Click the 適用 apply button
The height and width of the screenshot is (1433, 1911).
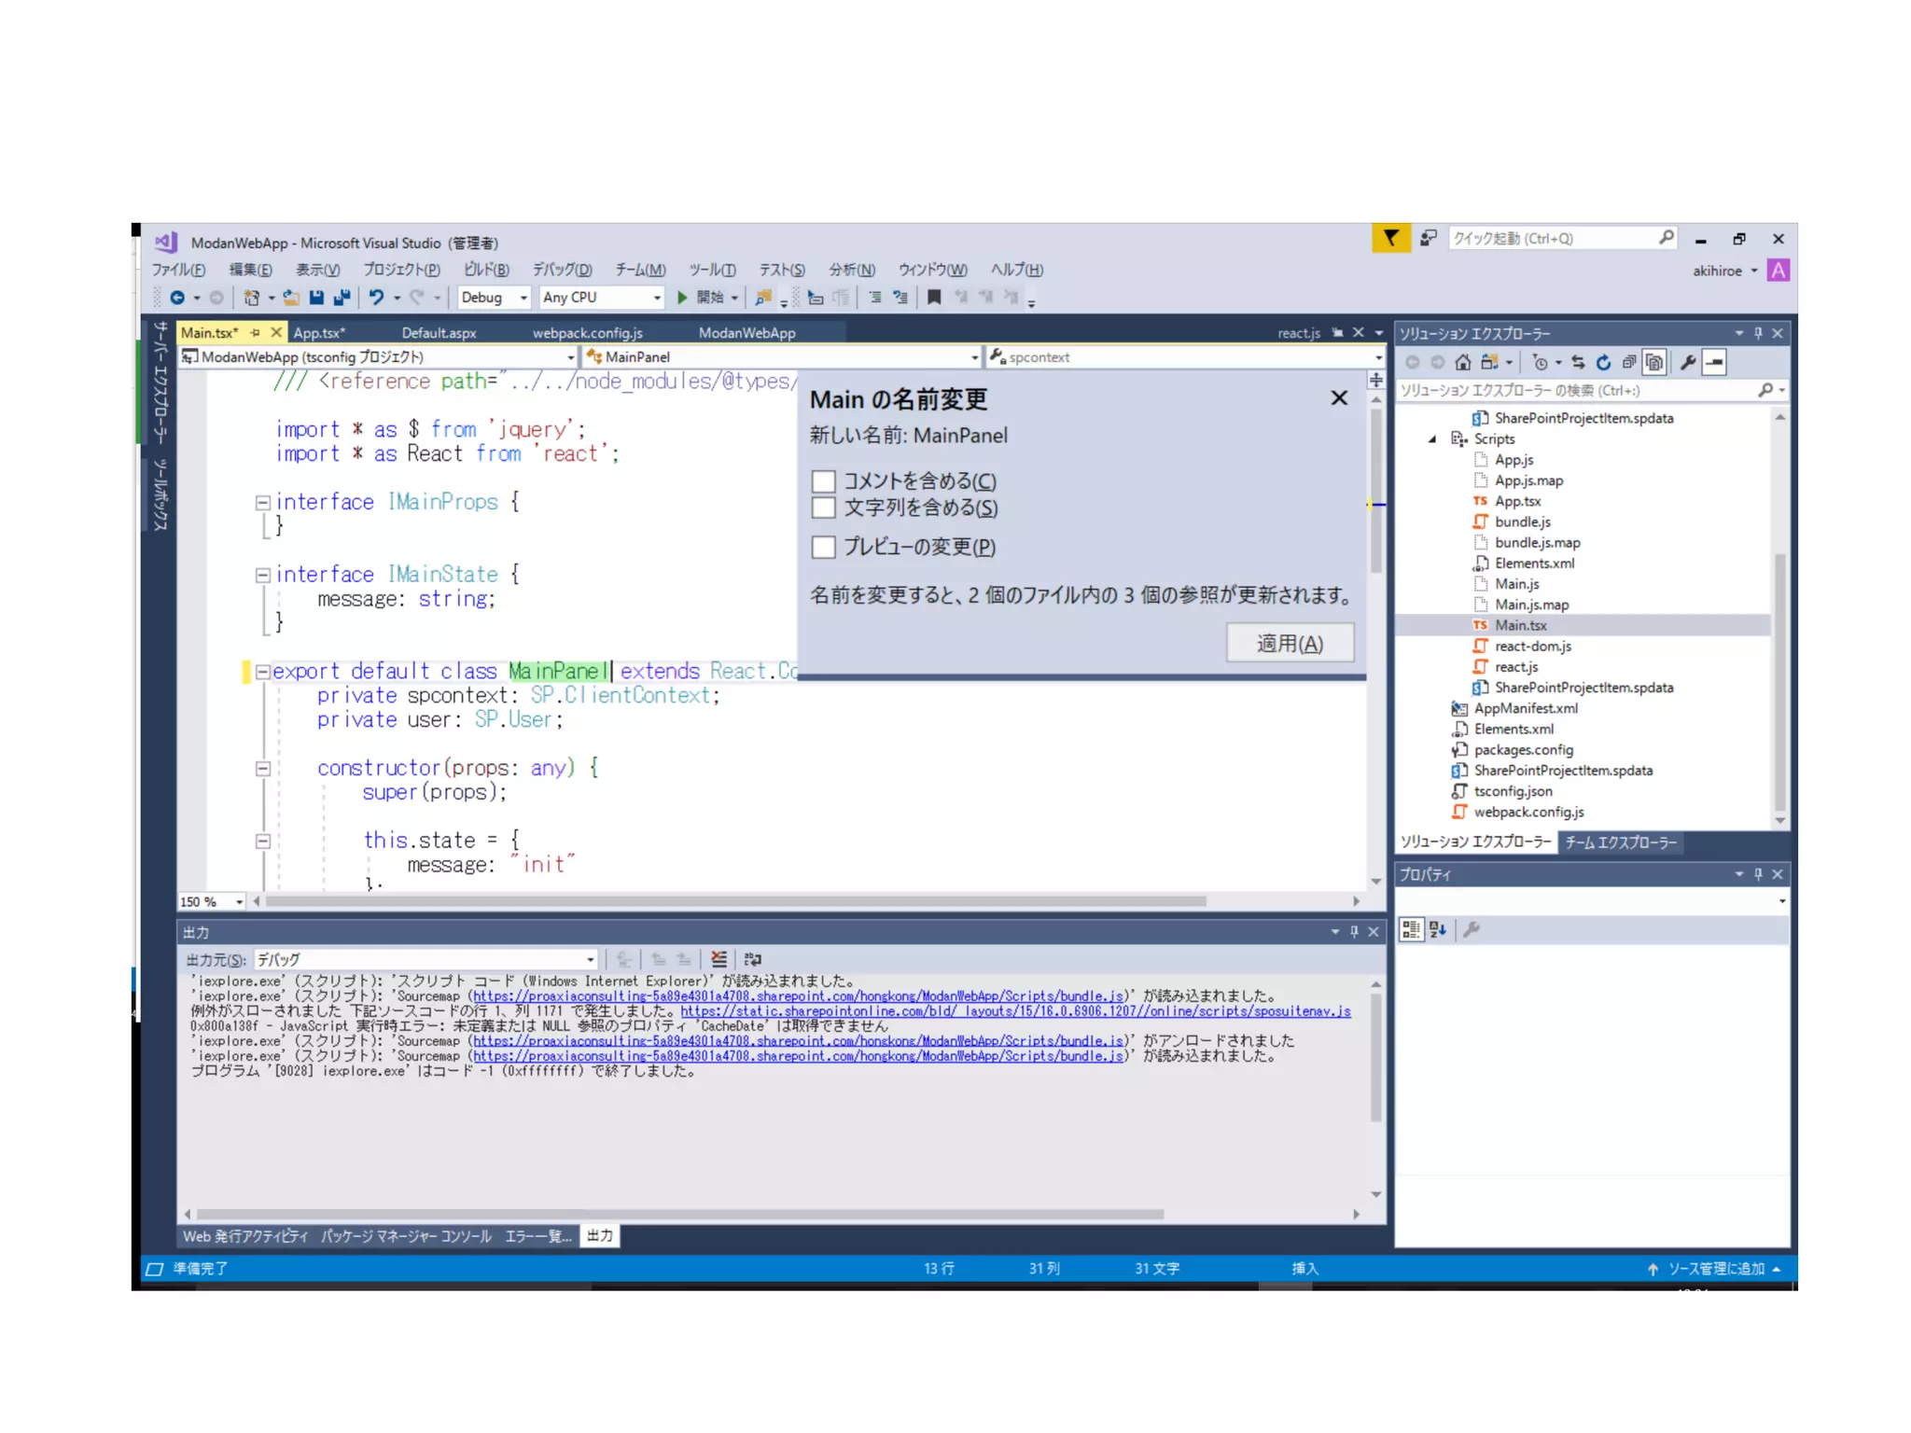click(1290, 644)
